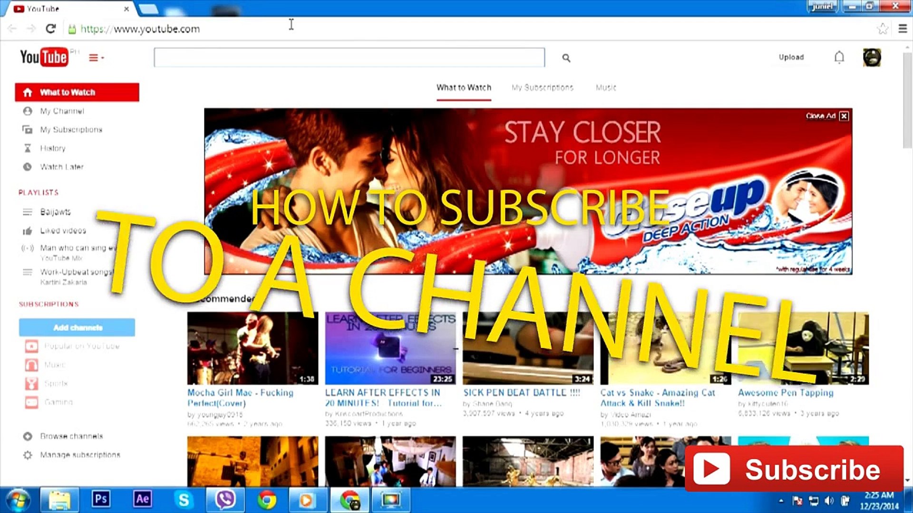Viewport: 913px width, 513px height.
Task: Open the Gaming subscription channel icon
Action: pos(31,402)
